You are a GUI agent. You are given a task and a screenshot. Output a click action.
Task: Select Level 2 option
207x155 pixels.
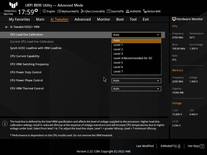tap(136, 49)
